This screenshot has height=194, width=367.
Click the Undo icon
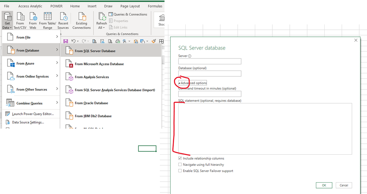[74, 41]
